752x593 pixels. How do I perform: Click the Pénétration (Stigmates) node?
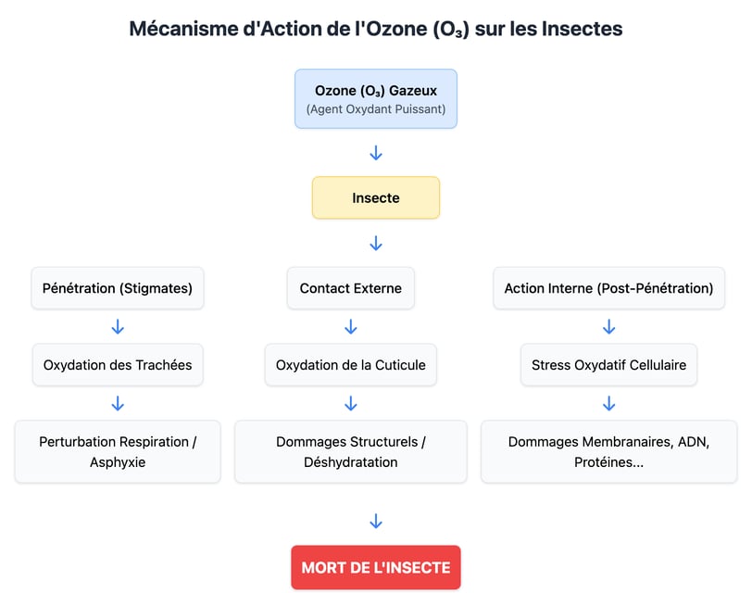click(118, 288)
